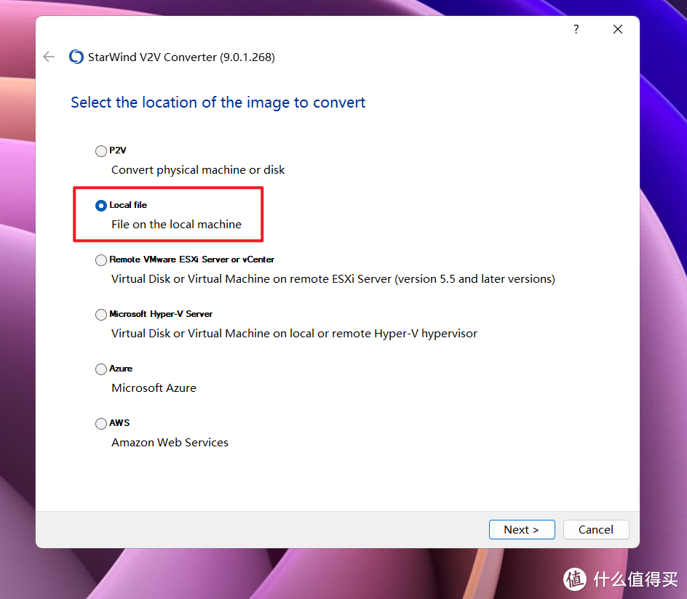Click the 'Amazon Web Services' description text
This screenshot has width=687, height=599.
(x=170, y=443)
